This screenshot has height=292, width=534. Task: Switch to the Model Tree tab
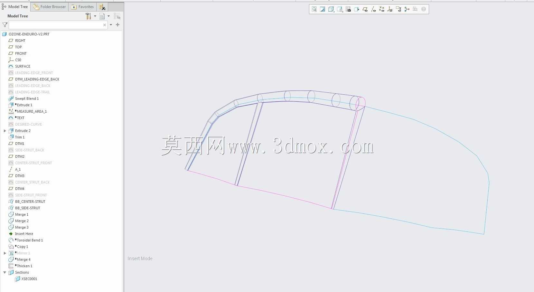pos(15,7)
